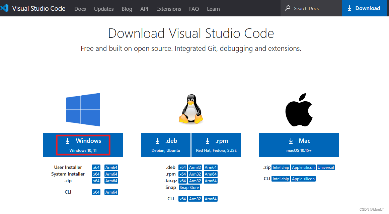Select Mac .zip Apple silicon download

click(x=303, y=168)
